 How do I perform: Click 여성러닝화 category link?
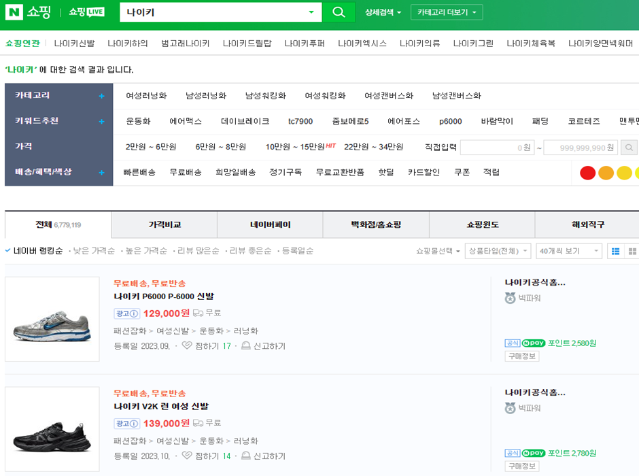tap(146, 96)
